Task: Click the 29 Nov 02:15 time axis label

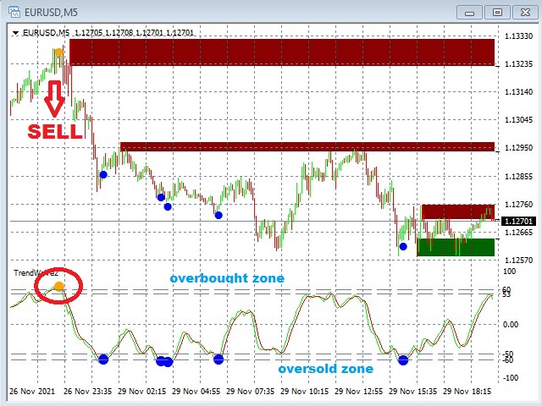Action: (x=141, y=391)
